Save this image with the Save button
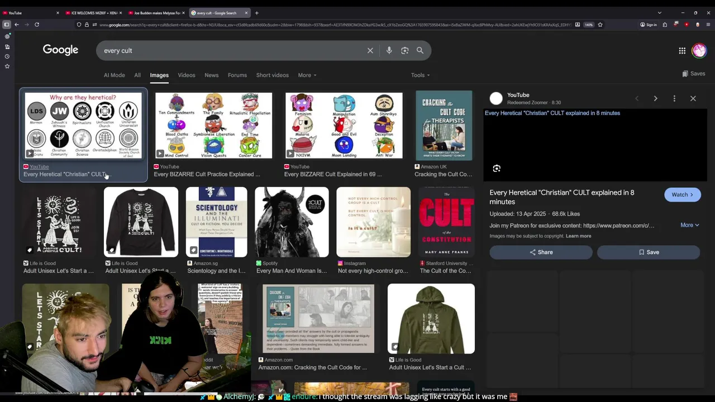This screenshot has width=715, height=402. [649, 252]
